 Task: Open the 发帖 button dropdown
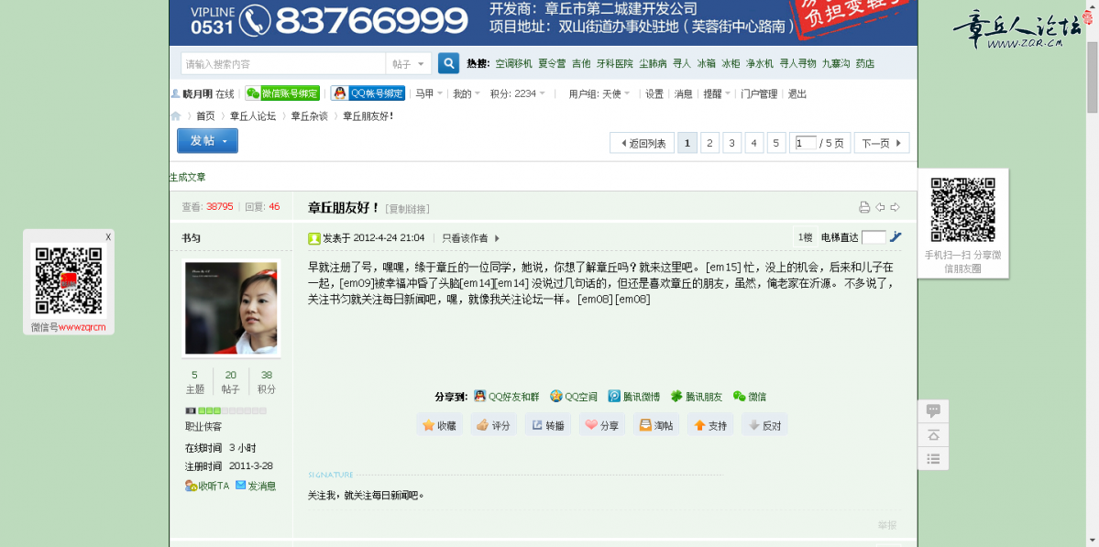coord(207,141)
